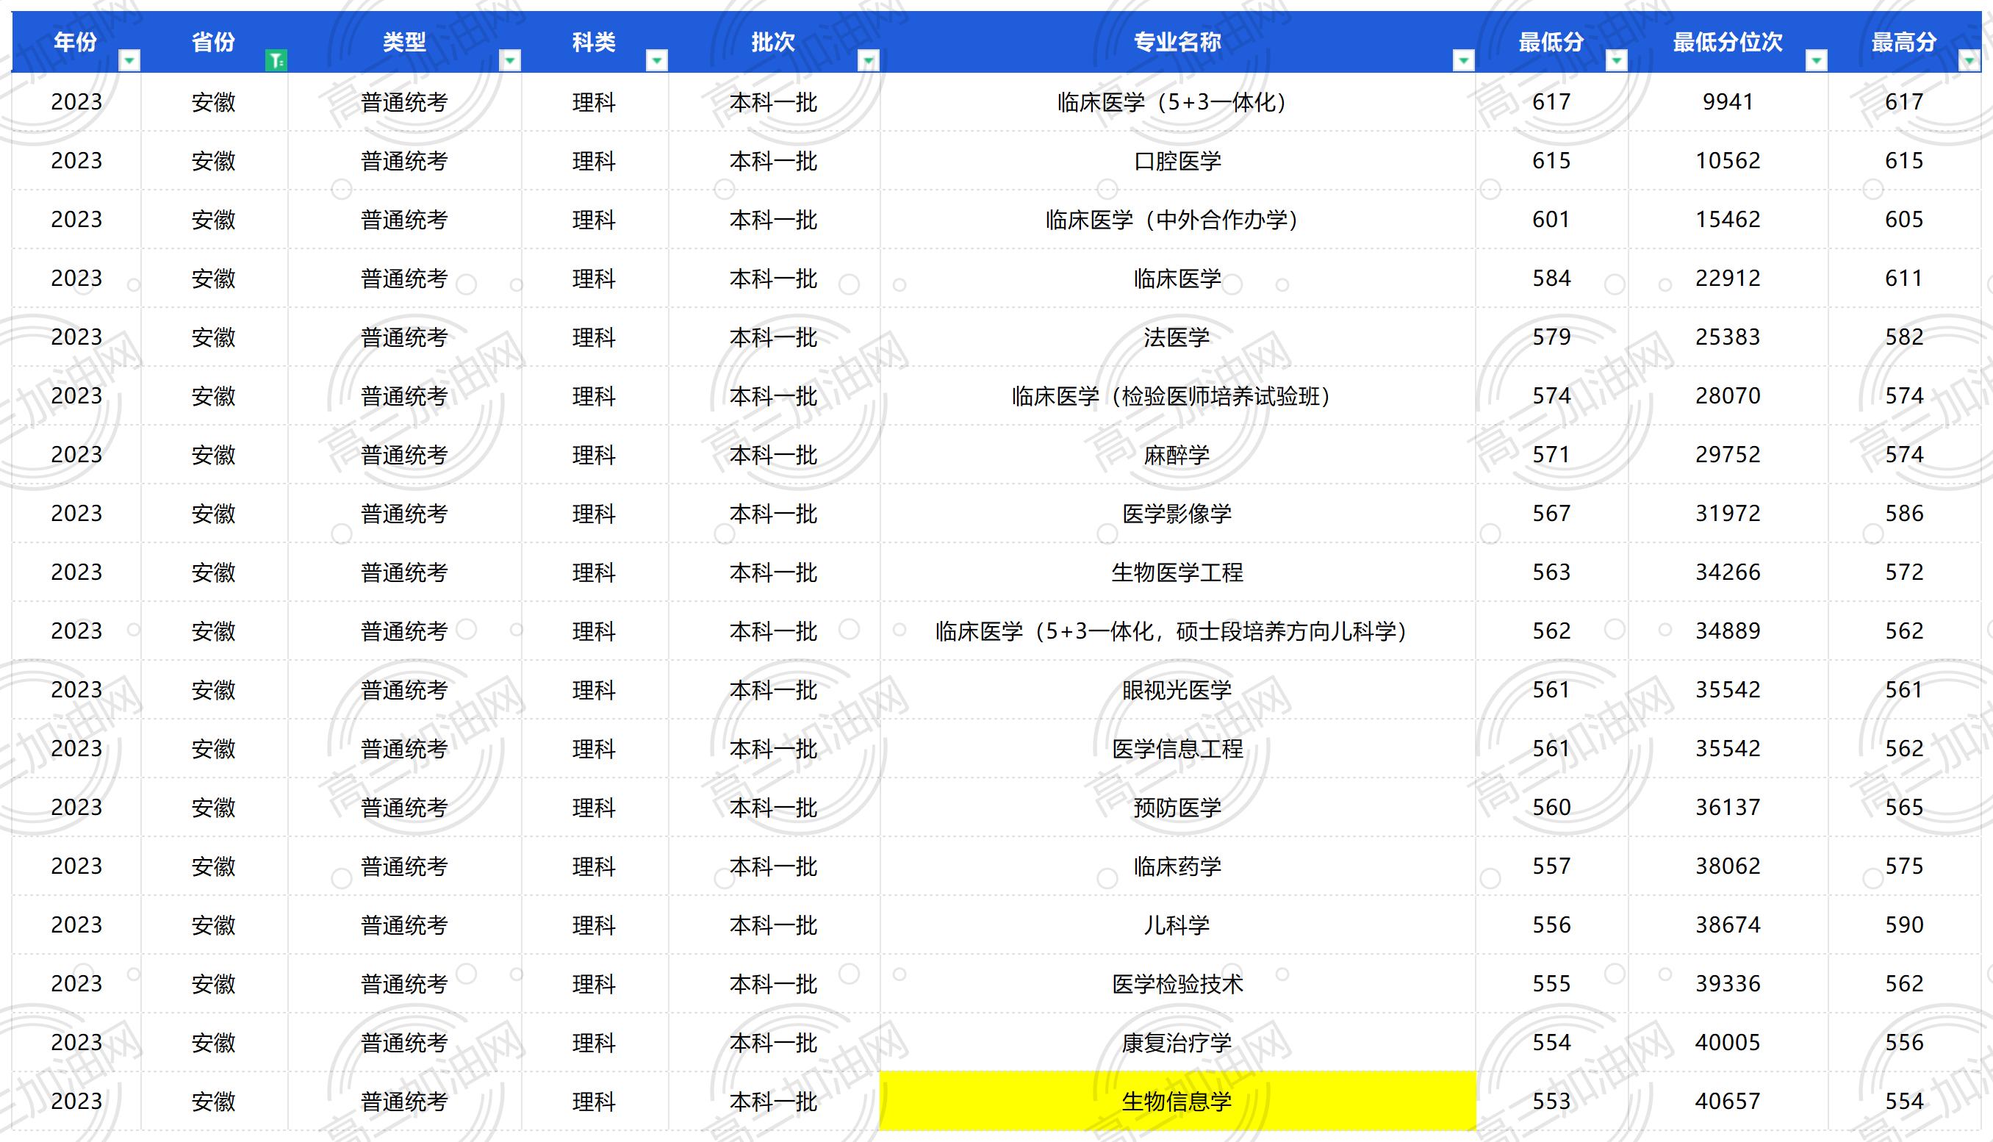1993x1142 pixels.
Task: Select the 生物医学工程 cell
Action: click(x=1177, y=572)
